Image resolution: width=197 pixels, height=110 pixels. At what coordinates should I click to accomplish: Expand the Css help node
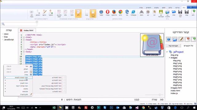click(3, 37)
